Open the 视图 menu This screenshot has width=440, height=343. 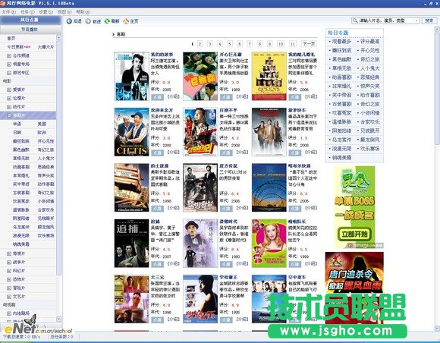click(64, 12)
